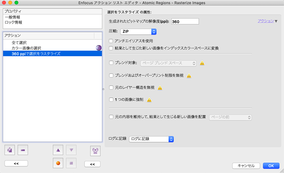Click warning icon by ブレンドおよびオーバープリント制限を無視
This screenshot has width=284, height=173.
point(189,75)
